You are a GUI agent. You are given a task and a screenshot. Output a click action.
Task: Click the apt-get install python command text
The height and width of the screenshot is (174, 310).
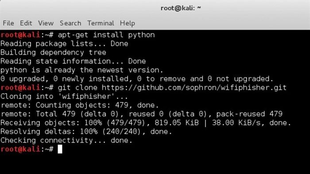tap(106, 35)
